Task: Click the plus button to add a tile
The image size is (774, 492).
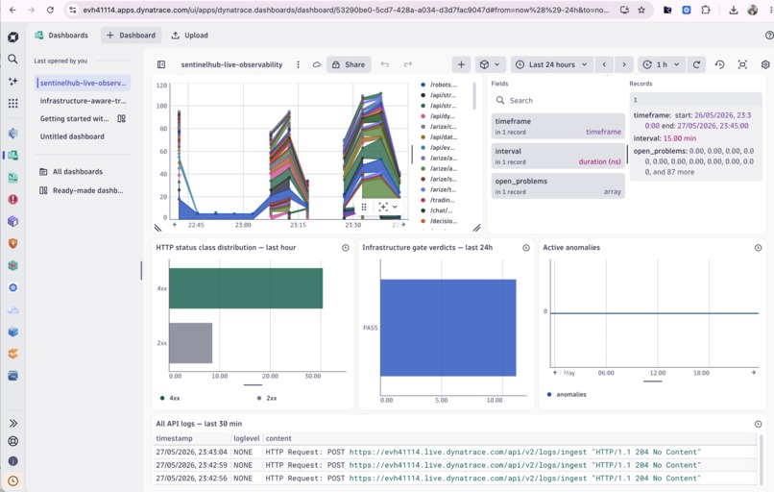Action: (461, 64)
